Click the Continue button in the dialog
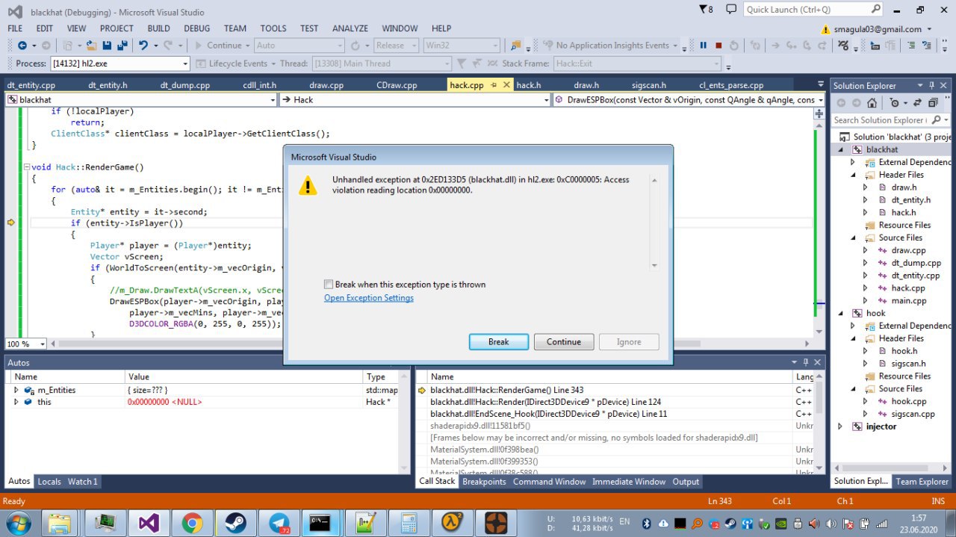 coord(564,342)
